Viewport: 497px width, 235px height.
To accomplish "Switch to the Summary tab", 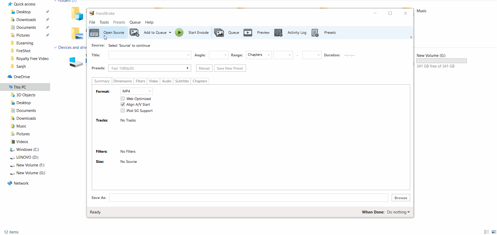I will tap(102, 81).
